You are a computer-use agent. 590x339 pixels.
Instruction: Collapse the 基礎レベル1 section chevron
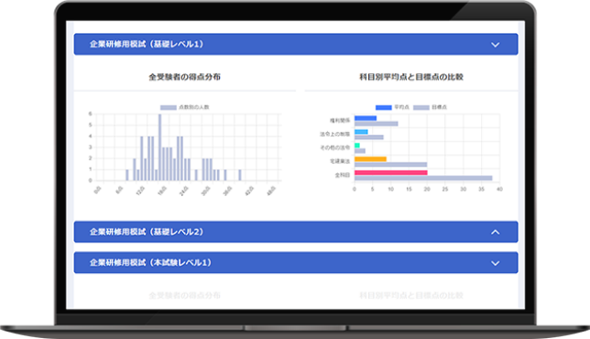(495, 45)
